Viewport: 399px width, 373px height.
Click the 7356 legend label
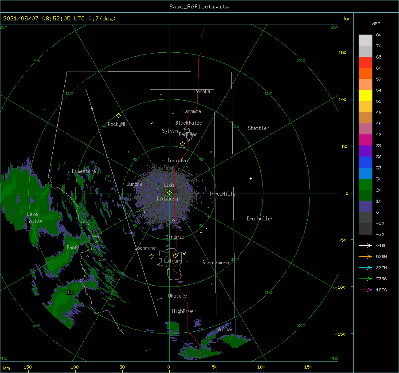click(x=381, y=279)
